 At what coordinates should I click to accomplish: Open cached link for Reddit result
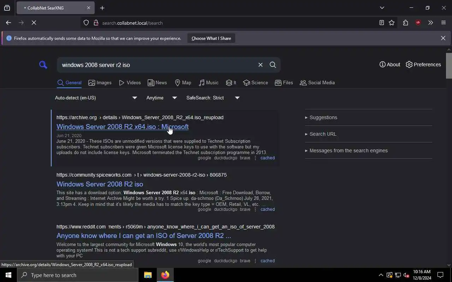click(267, 261)
